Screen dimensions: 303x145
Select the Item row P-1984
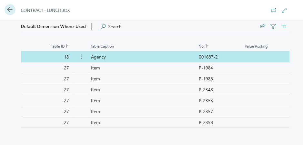point(96,68)
